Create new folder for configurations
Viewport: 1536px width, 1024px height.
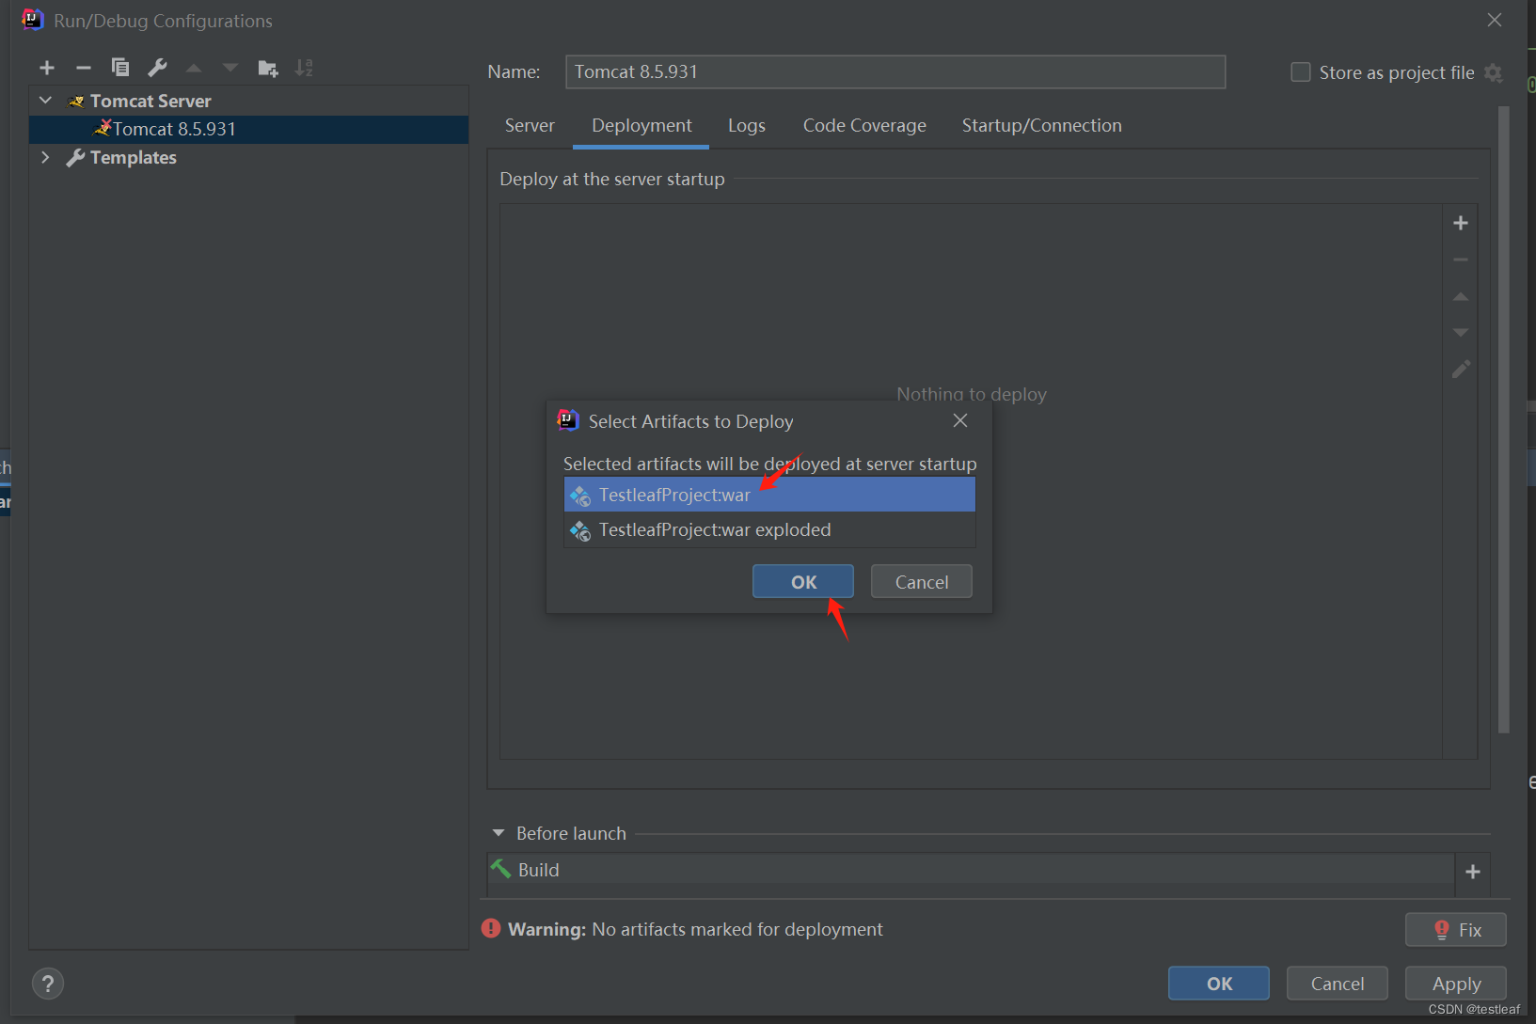268,68
